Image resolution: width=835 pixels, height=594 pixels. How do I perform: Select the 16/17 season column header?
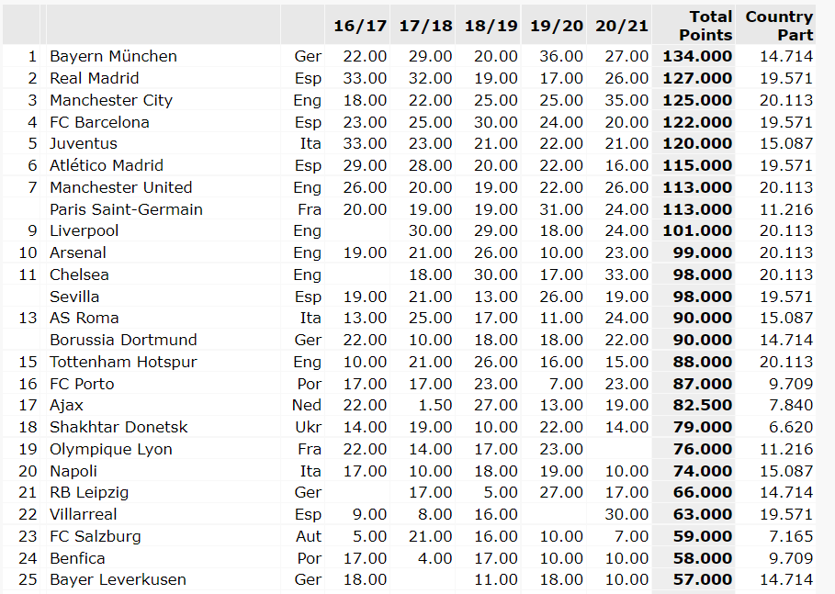coord(360,27)
